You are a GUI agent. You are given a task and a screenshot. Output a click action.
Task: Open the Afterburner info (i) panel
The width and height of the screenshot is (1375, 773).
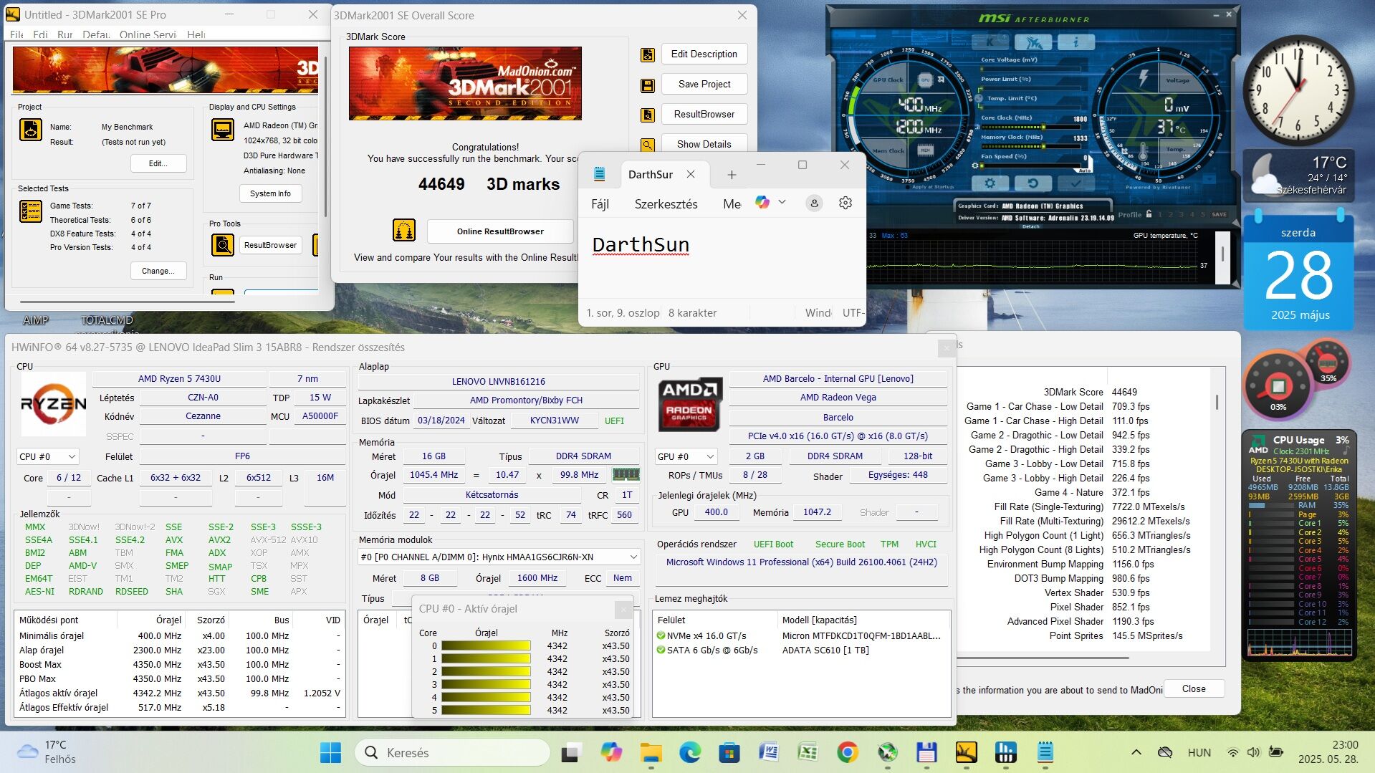pyautogui.click(x=1075, y=42)
